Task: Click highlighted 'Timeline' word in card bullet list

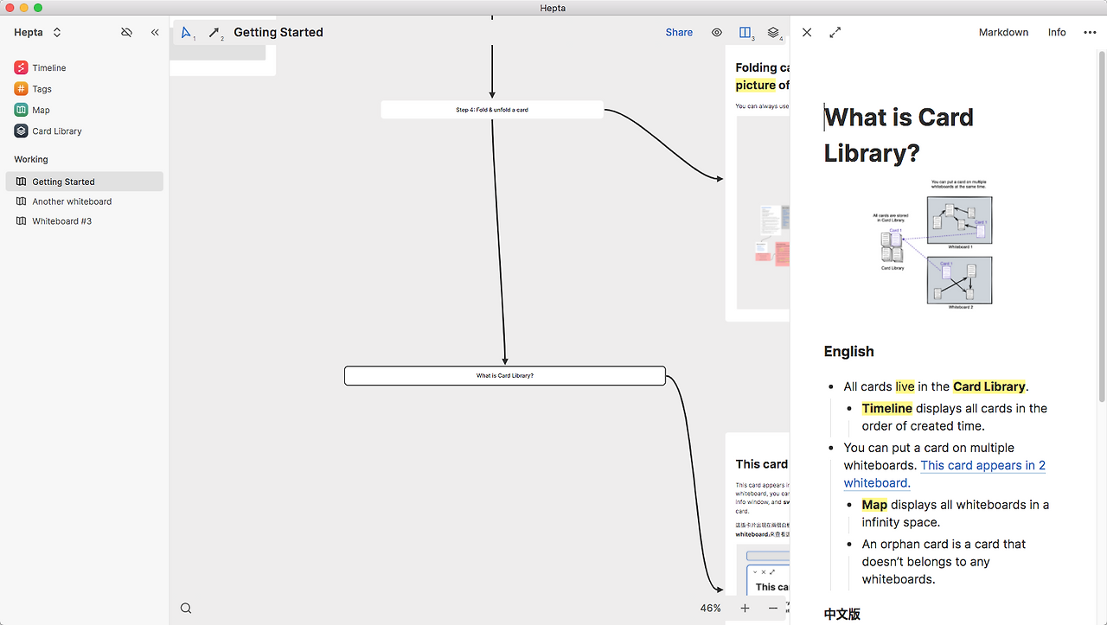Action: tap(887, 409)
